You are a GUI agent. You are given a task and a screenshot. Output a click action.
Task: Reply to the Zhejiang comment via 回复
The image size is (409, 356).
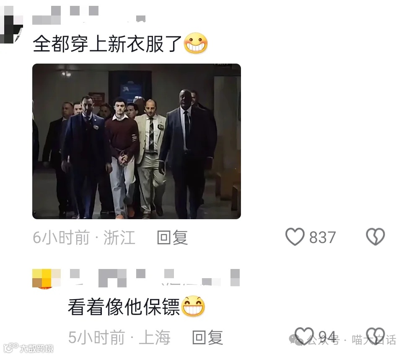click(172, 237)
